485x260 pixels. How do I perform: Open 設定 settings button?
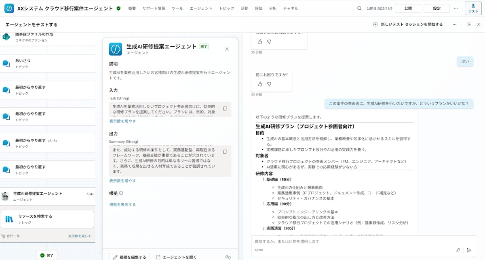(x=437, y=8)
